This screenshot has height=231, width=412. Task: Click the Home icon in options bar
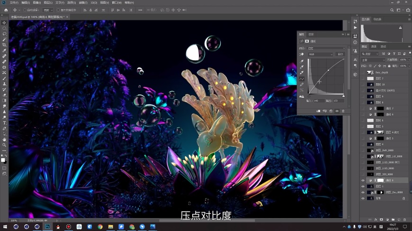(x=6, y=10)
